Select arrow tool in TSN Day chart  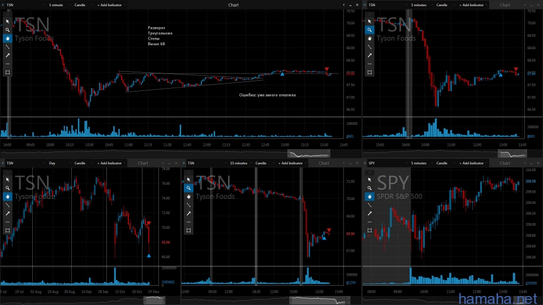(x=7, y=213)
